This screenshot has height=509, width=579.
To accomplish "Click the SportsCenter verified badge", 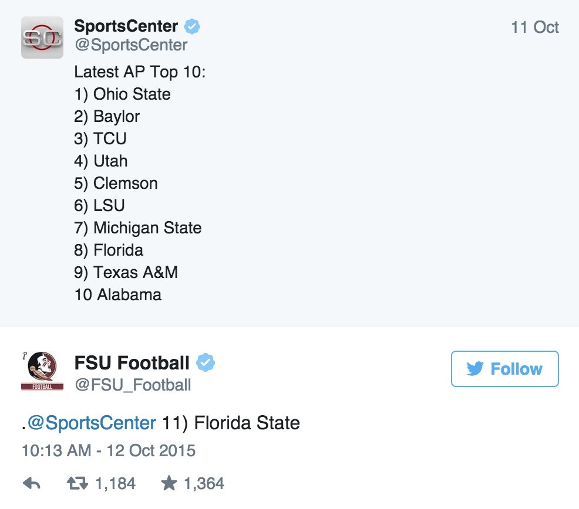I will click(192, 26).
